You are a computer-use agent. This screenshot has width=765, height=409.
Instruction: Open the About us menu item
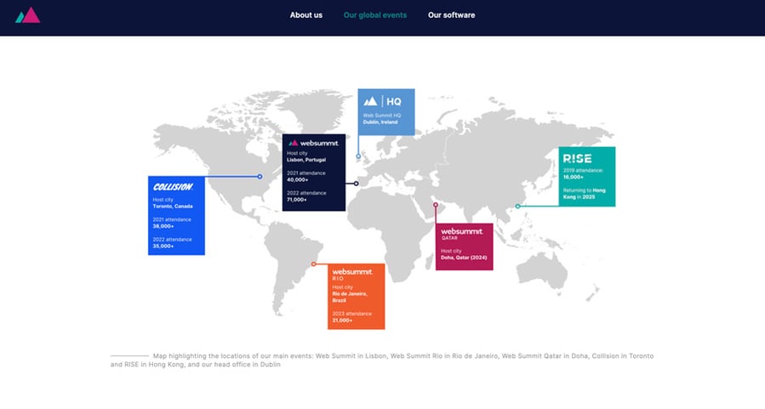click(x=305, y=15)
